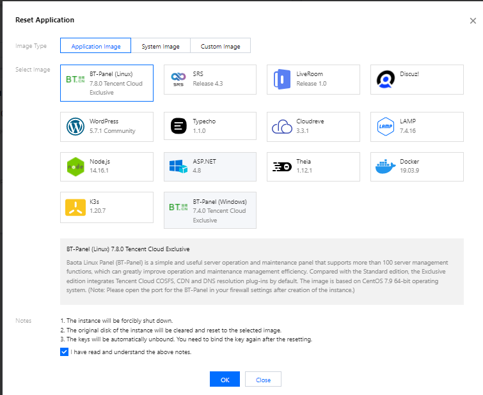Viewport: 483px width, 395px height.
Task: Switch to System Image tab
Action: pos(161,45)
